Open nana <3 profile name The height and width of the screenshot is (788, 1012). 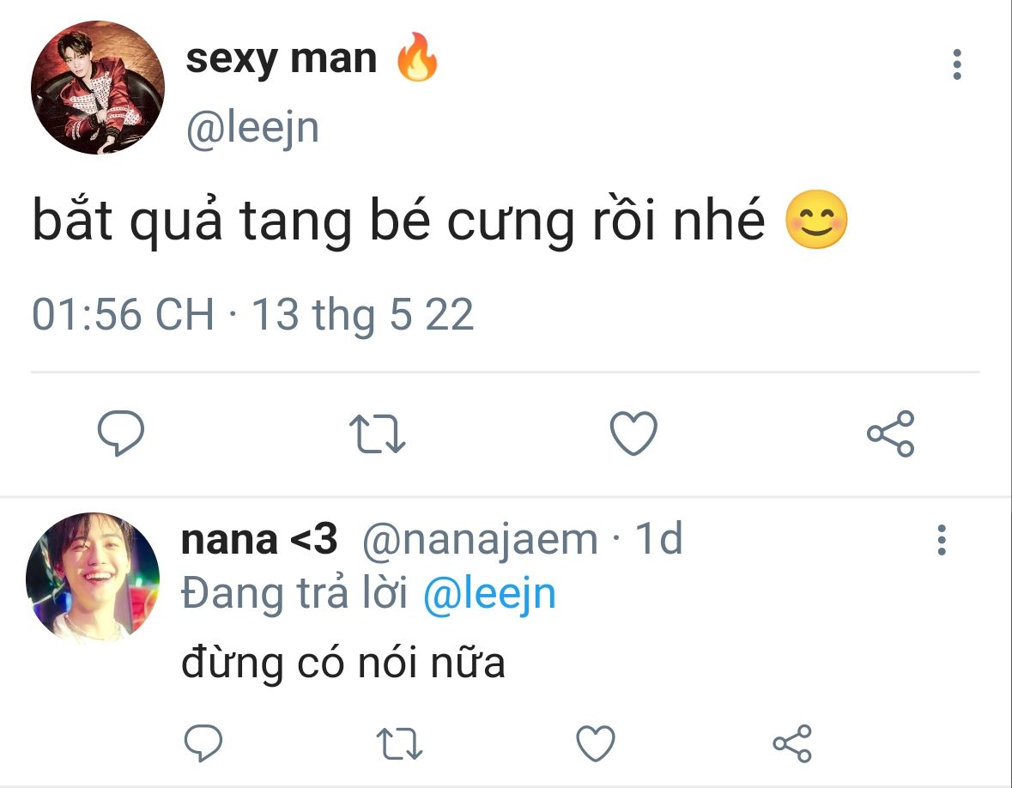point(259,540)
